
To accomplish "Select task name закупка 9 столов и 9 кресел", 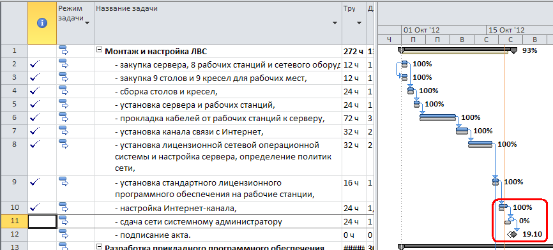I will 211,78.
